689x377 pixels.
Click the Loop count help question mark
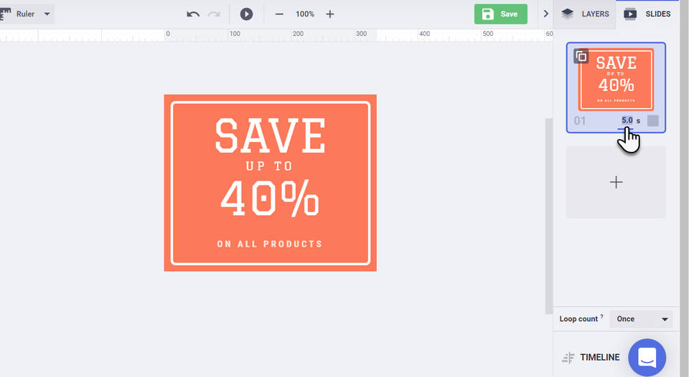601,317
